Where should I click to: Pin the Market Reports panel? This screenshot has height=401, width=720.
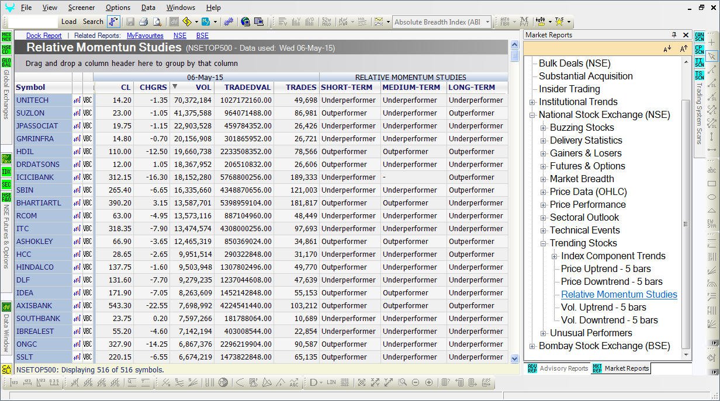(x=674, y=35)
